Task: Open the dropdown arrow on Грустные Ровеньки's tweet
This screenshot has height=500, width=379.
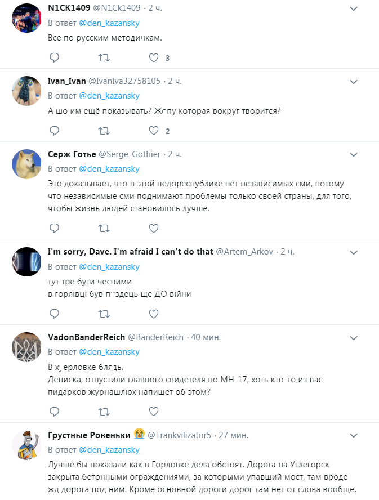Action: [353, 436]
